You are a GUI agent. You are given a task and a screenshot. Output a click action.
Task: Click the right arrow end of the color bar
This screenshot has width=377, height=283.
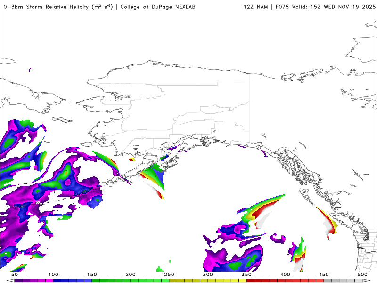(367, 281)
